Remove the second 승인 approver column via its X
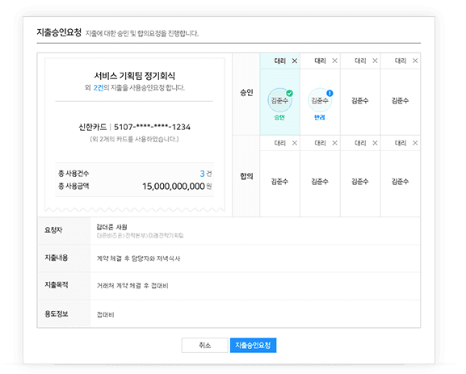The image size is (466, 374). 334,61
